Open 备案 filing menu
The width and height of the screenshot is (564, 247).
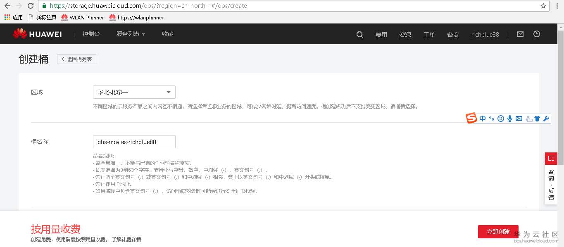453,35
